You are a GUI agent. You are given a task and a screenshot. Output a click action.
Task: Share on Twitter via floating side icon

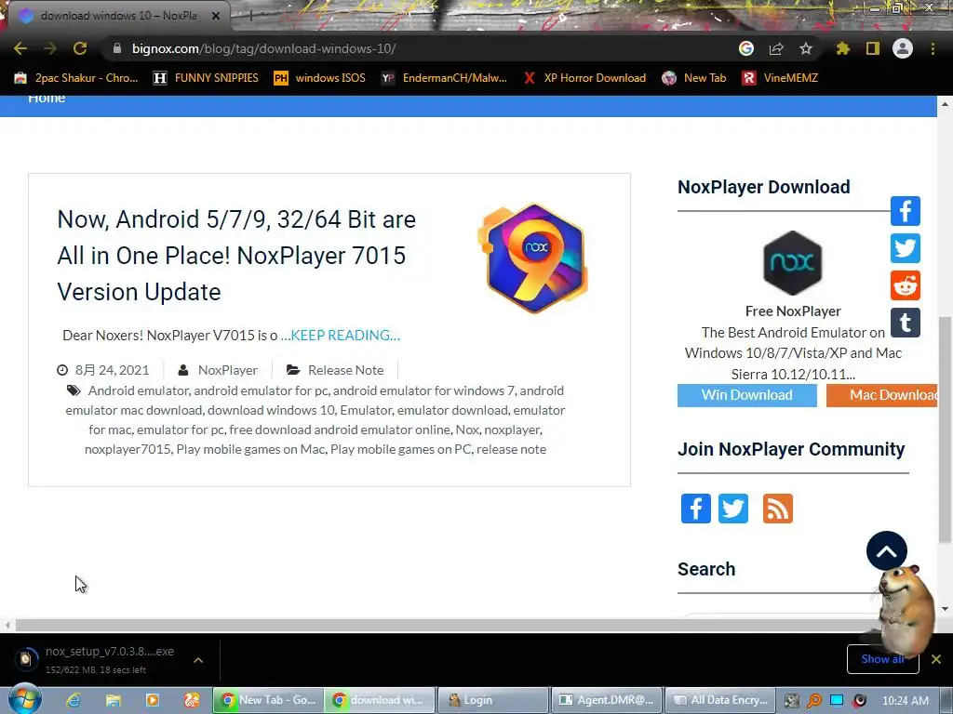click(905, 248)
